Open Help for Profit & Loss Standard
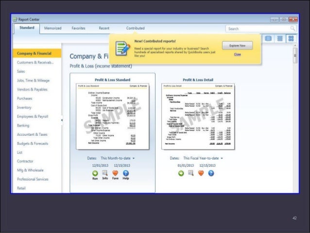The height and width of the screenshot is (233, 310). tap(126, 173)
